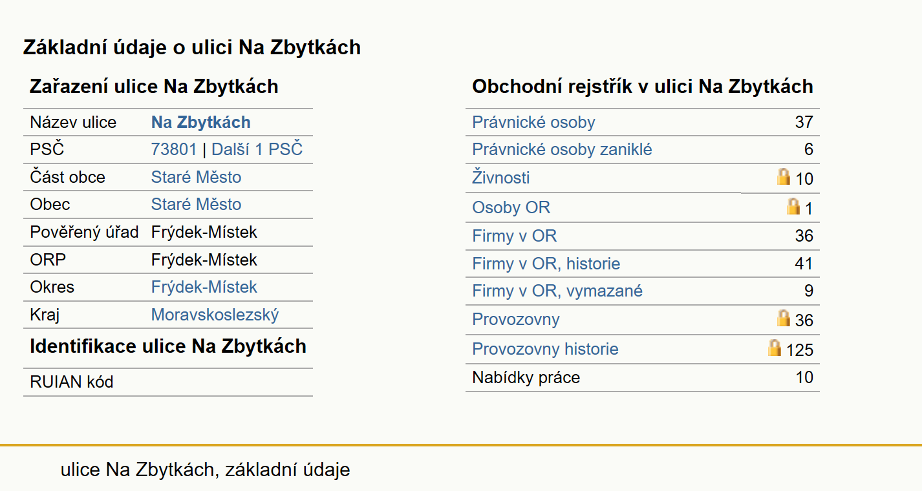Open the 73801 postal code link
This screenshot has width=922, height=491.
174,150
